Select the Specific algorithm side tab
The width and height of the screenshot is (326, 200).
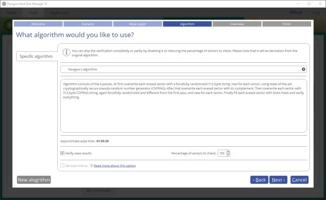pos(37,56)
